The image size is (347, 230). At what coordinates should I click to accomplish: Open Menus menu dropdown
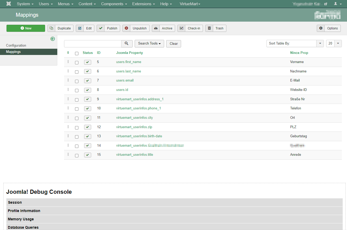tap(66, 4)
